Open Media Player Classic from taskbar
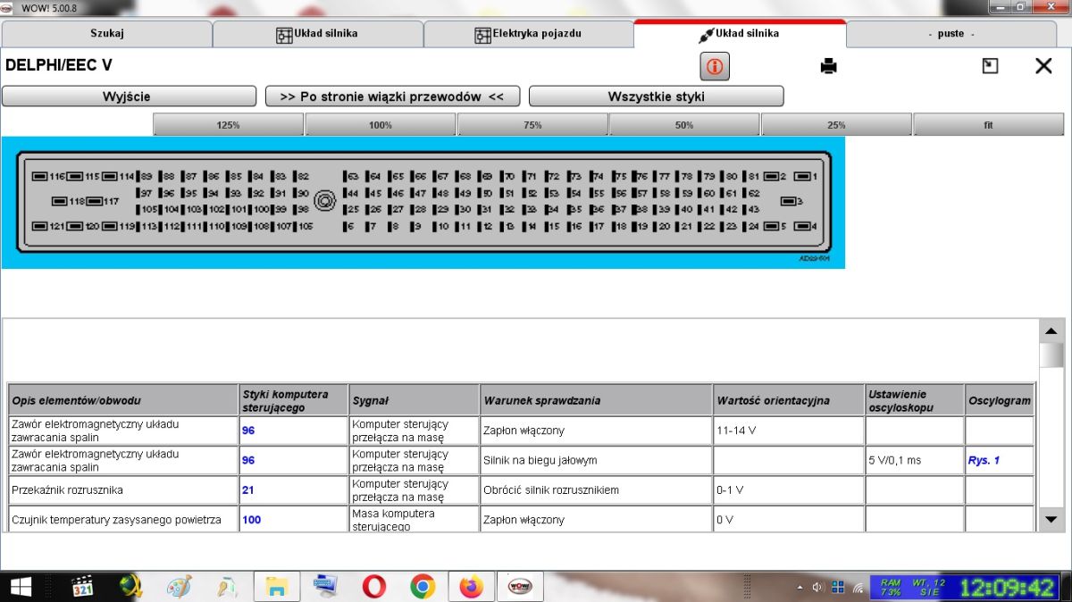 pos(82,587)
